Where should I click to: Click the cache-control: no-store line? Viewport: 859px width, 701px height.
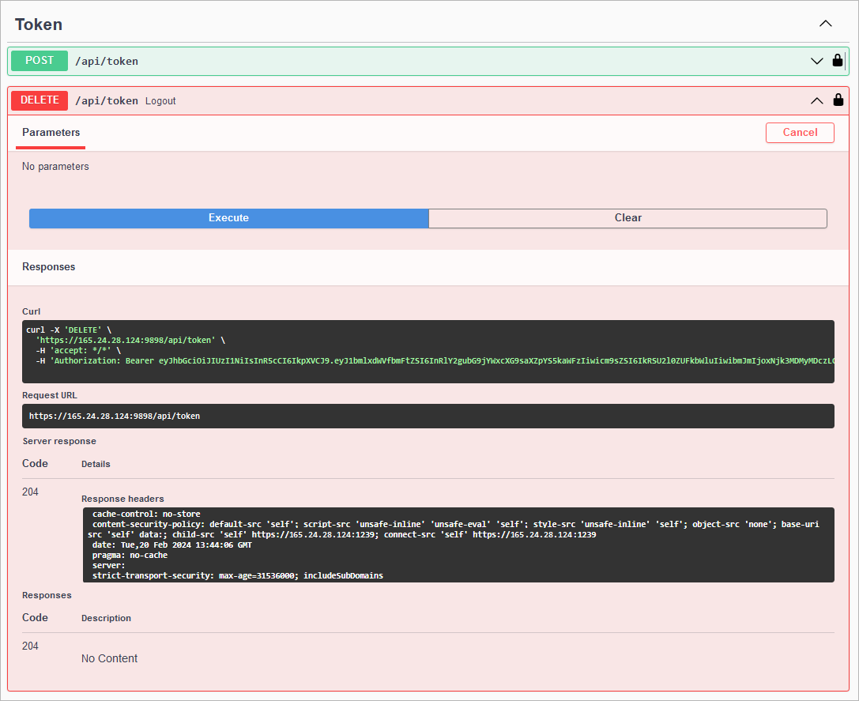146,514
